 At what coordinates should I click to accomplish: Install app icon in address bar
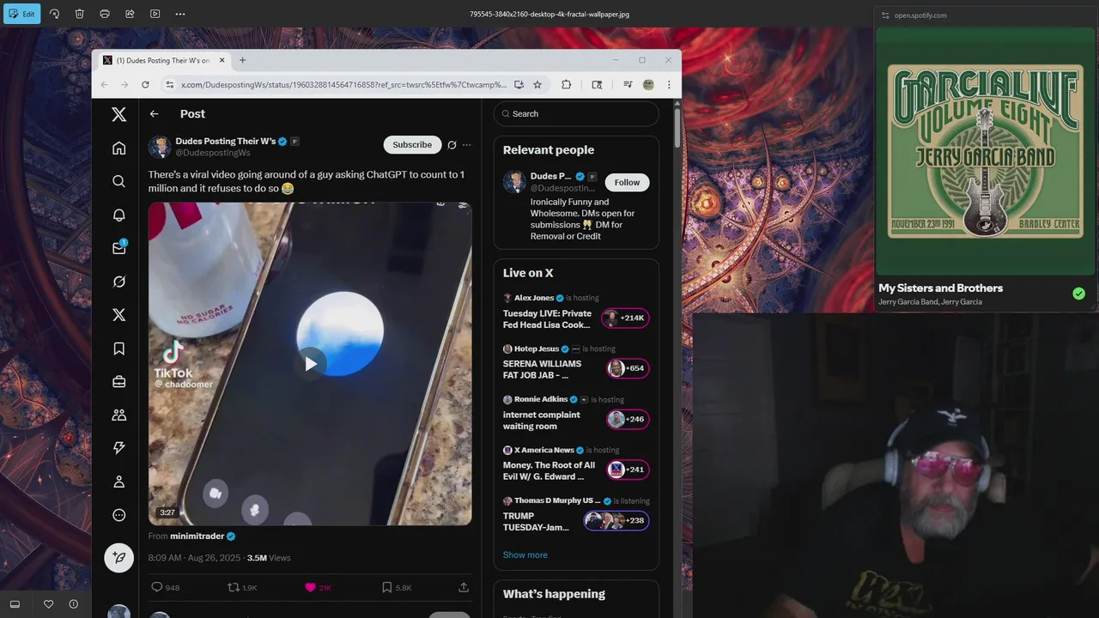(519, 84)
